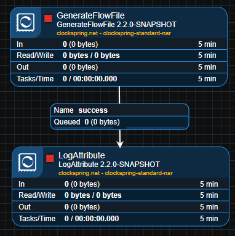Viewport: 235px width, 236px height.
Task: Click the clockspring-standard-nar bundle text under GenerateFlowFile
Action: coord(114,33)
